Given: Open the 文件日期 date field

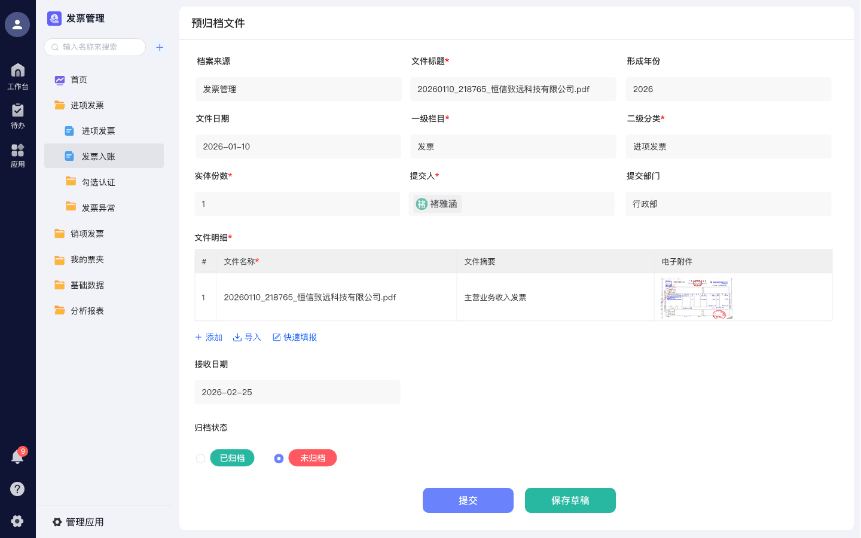Looking at the screenshot, I should (x=298, y=146).
